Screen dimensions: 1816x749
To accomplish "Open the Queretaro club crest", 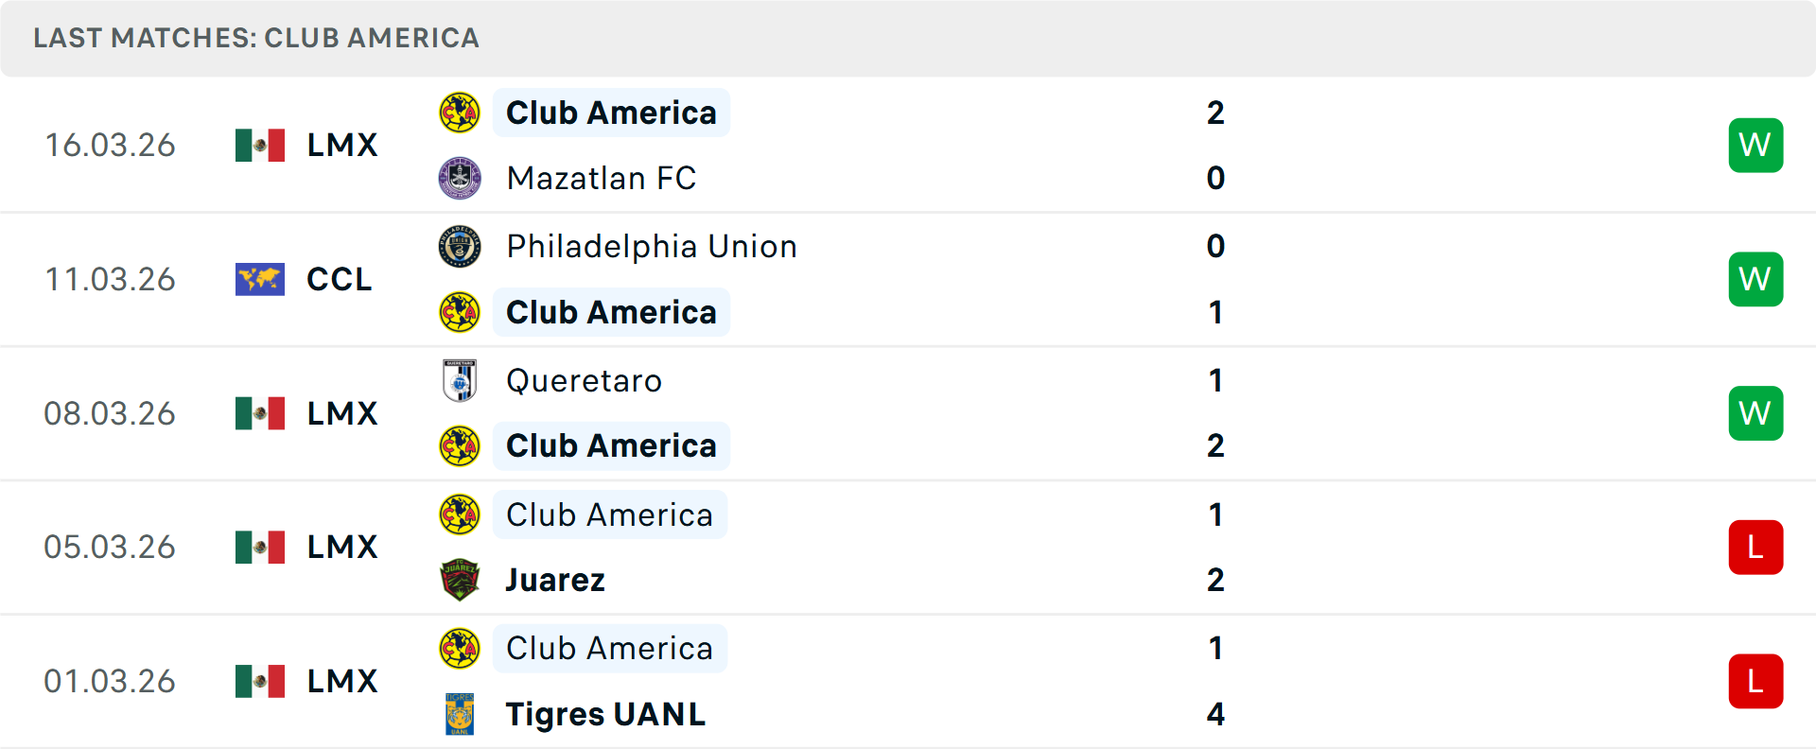I will coord(460,380).
